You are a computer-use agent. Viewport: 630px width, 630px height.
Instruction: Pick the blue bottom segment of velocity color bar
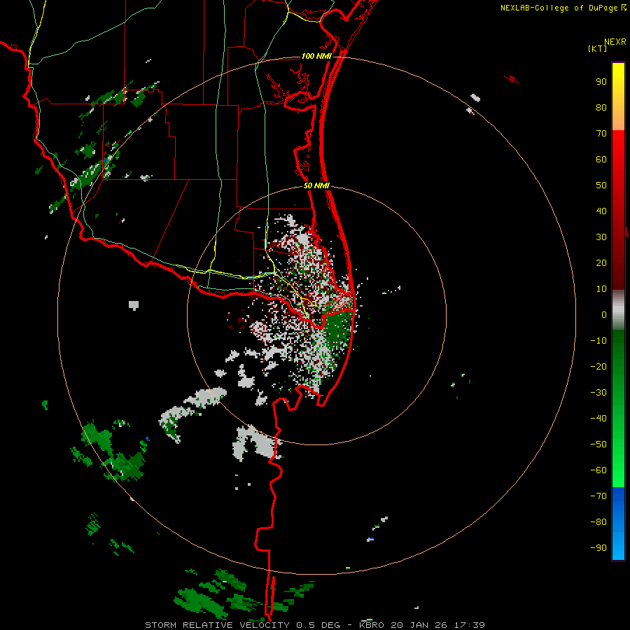[618, 524]
